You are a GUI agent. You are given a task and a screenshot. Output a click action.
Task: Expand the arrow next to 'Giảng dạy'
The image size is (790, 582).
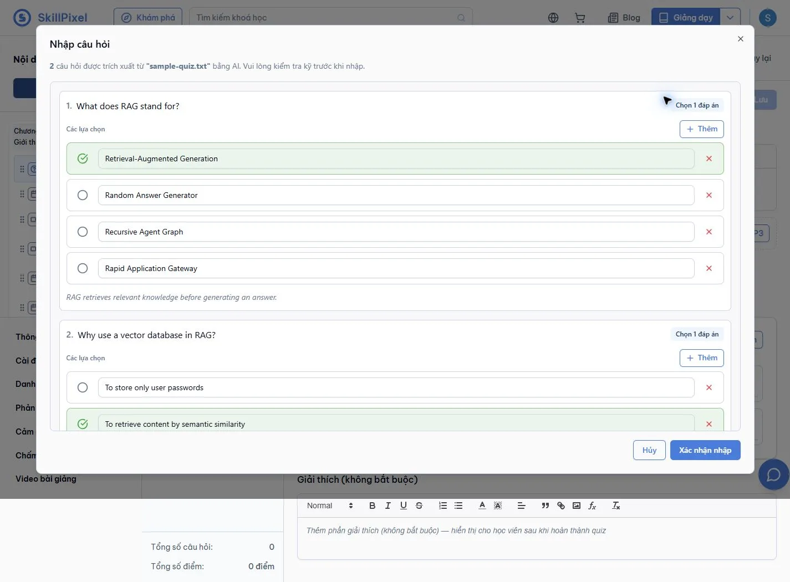730,18
